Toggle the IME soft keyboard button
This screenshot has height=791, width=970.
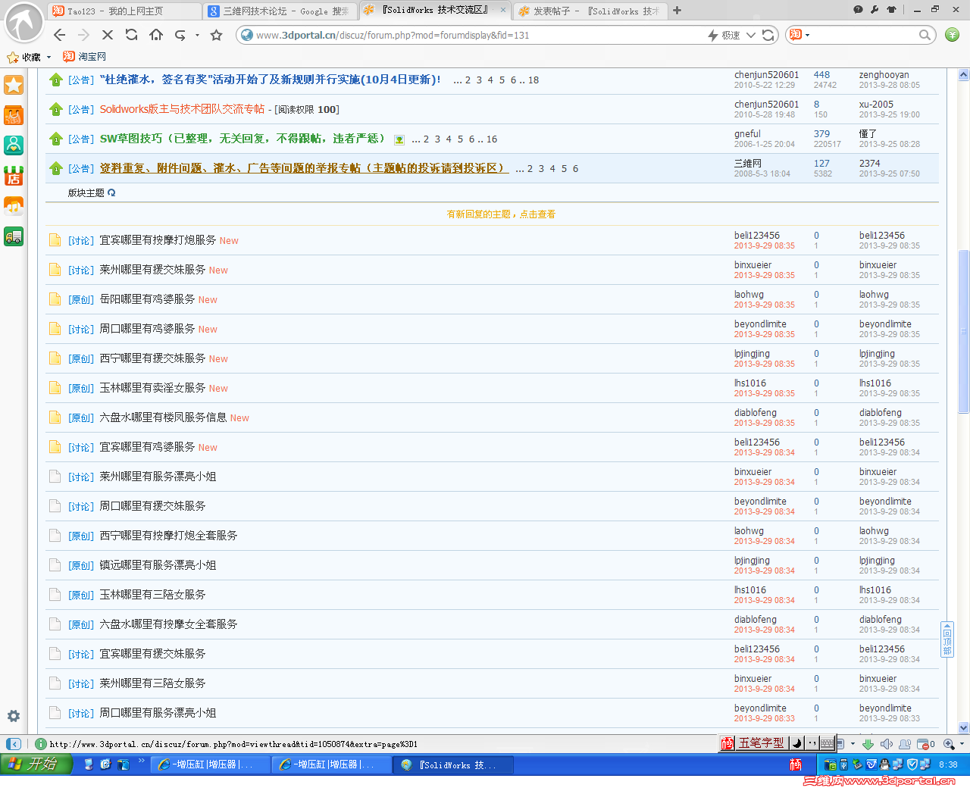[828, 743]
